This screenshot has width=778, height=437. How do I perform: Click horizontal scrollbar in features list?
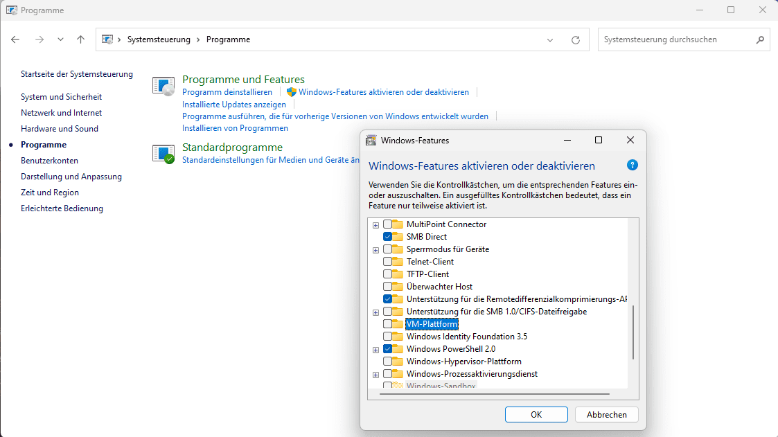pyautogui.click(x=495, y=394)
